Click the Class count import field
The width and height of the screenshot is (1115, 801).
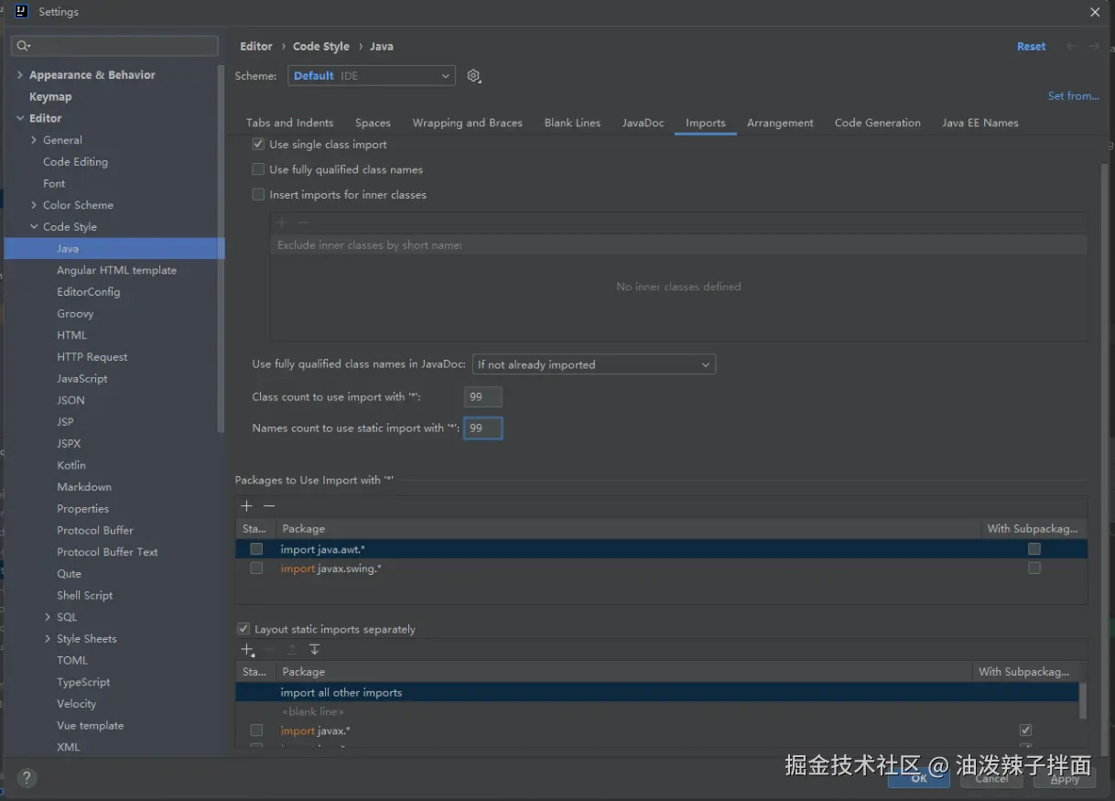[x=482, y=396]
